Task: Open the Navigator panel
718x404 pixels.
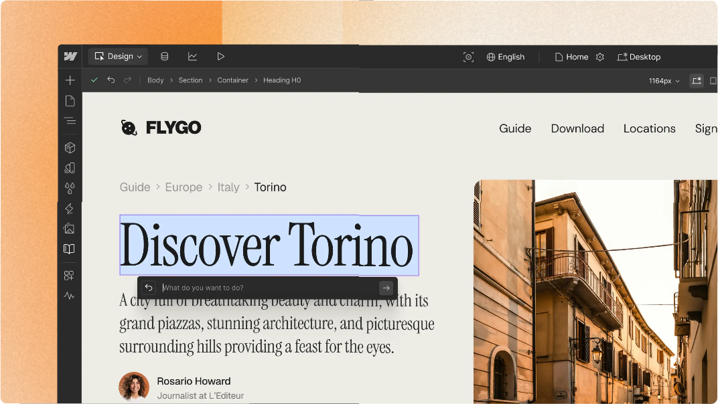Action: 70,121
